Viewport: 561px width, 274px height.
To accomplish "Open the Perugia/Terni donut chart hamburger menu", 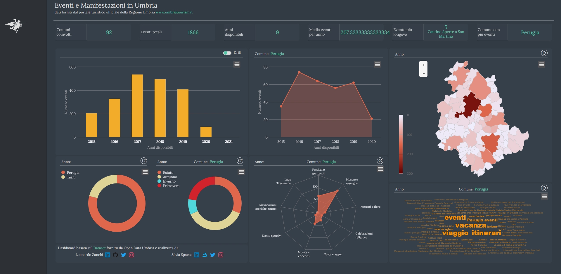I will pos(145,172).
